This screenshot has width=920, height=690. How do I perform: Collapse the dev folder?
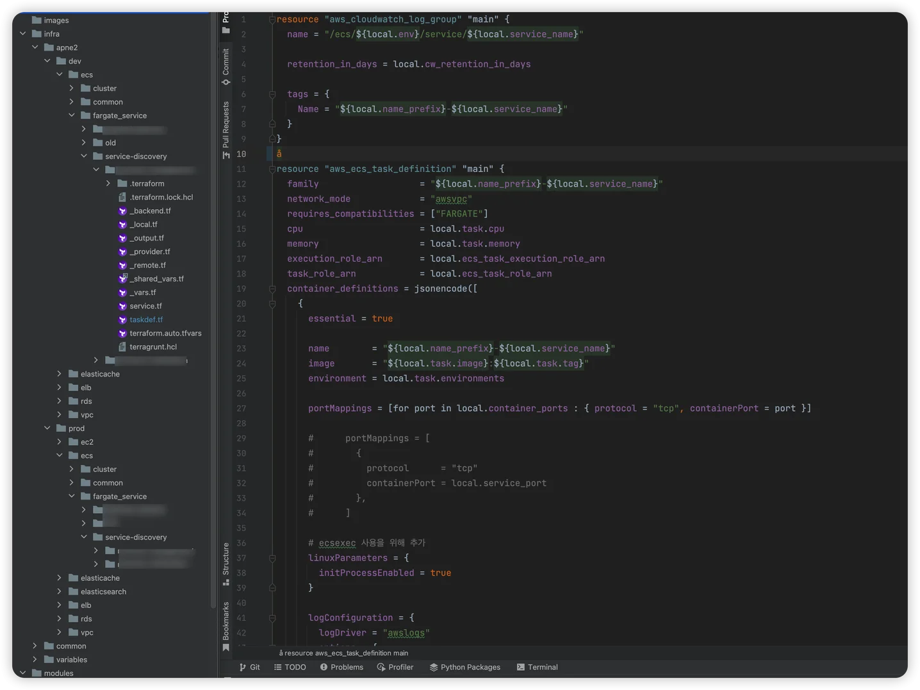[x=47, y=61]
